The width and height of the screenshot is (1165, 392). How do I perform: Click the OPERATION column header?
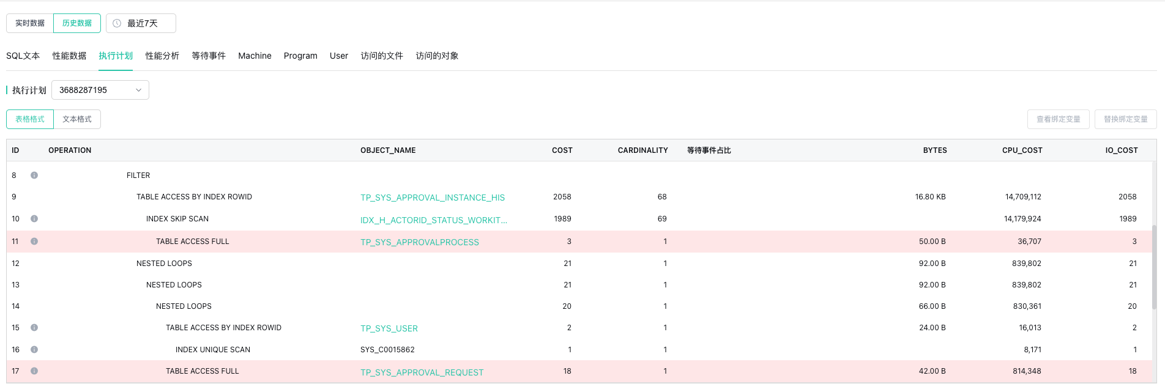[x=70, y=150]
